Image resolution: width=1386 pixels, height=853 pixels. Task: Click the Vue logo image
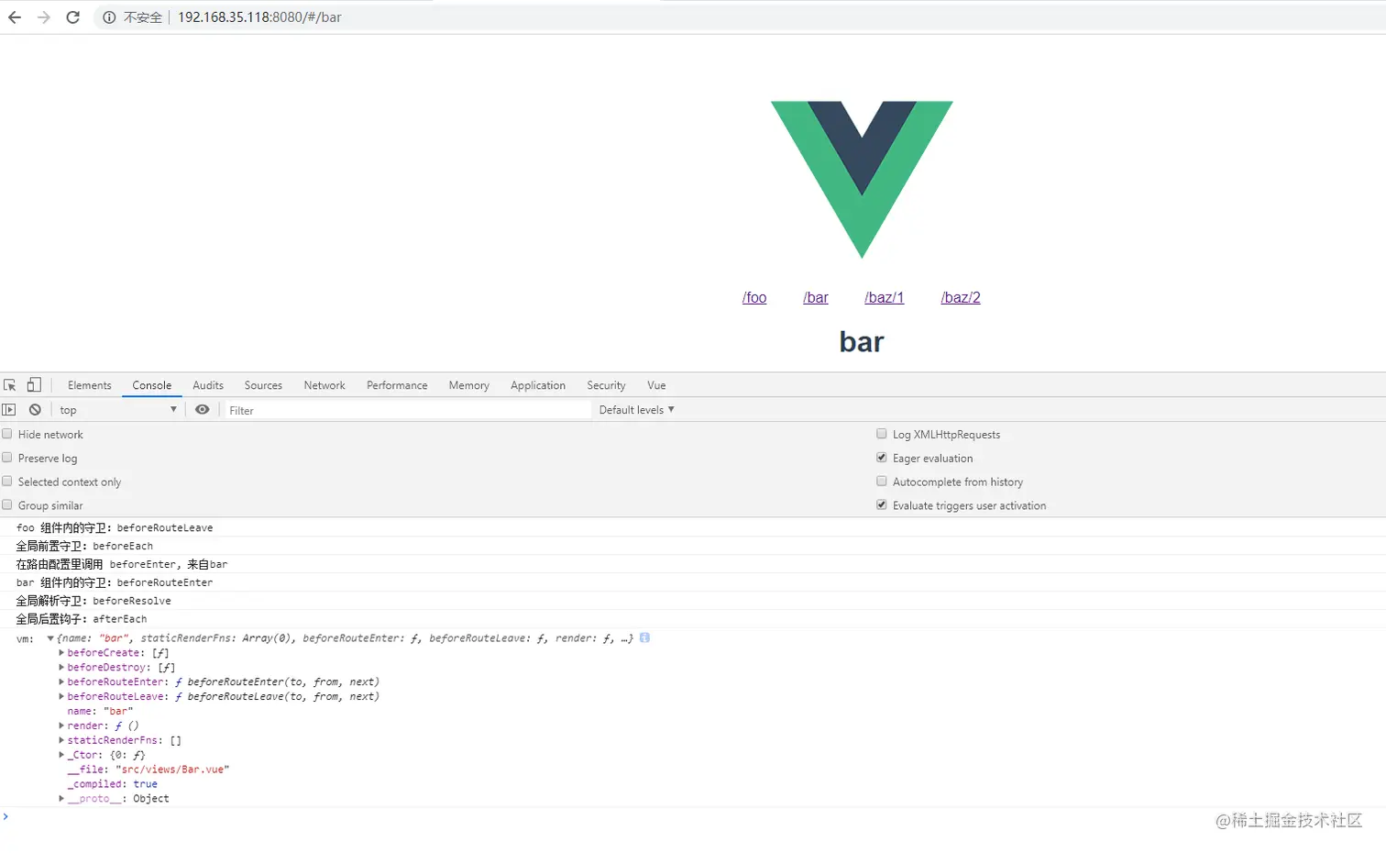862,180
